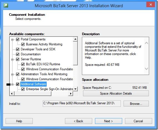Select Developer Tools and SDK item
This screenshot has height=130, width=158.
(x=38, y=49)
